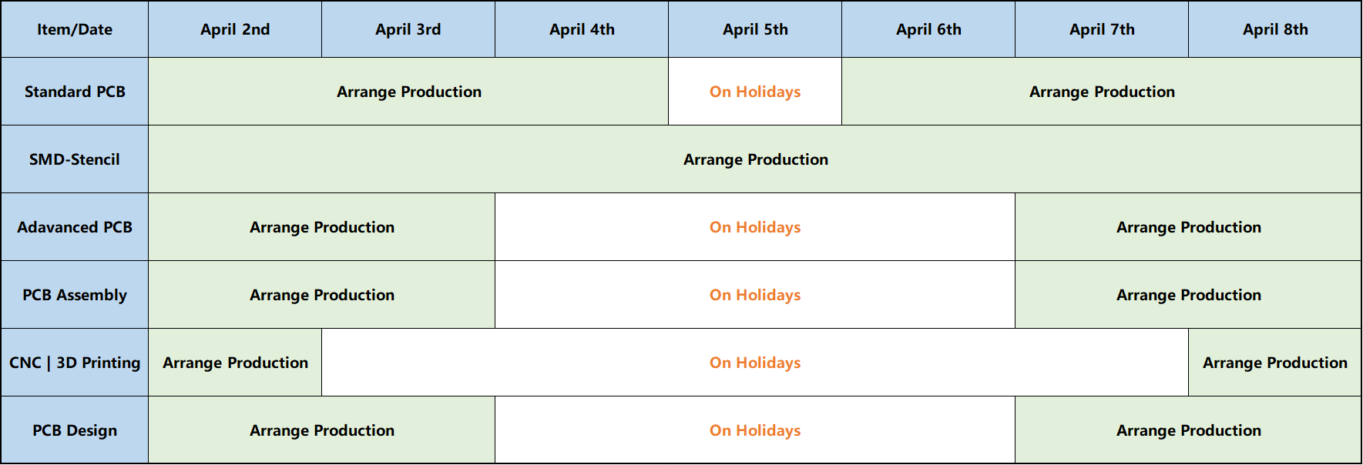This screenshot has width=1363, height=465.
Task: Select SMD-Stencil's Arrange Production cell
Action: 755,159
